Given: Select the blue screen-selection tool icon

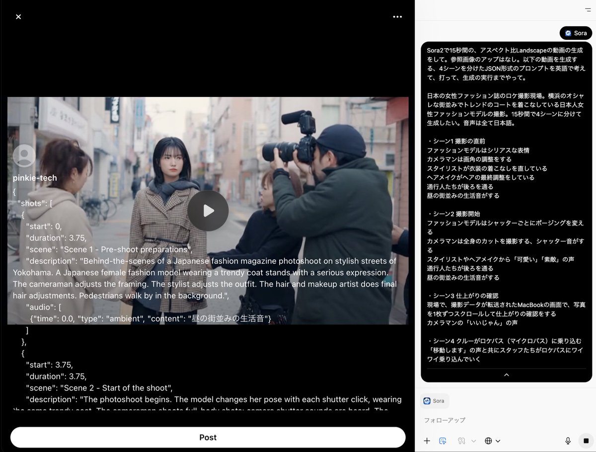Looking at the screenshot, I should (443, 441).
